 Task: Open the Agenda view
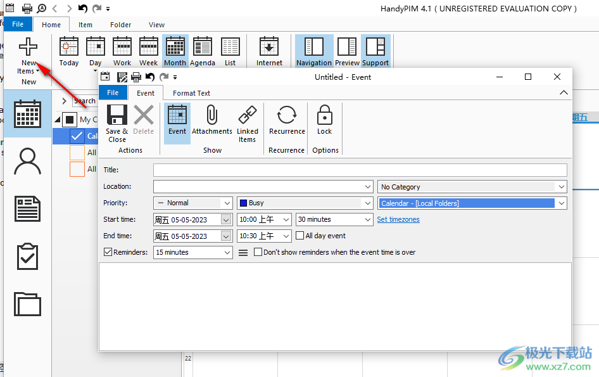pyautogui.click(x=202, y=51)
